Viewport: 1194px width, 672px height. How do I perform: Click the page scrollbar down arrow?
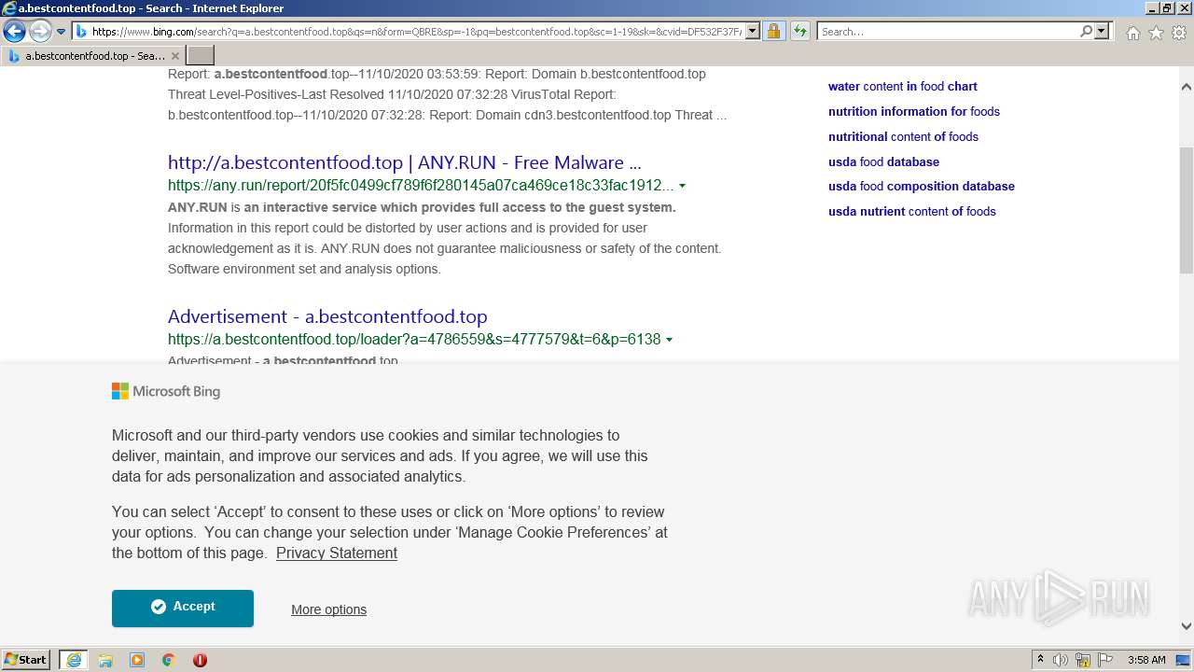(x=1187, y=626)
